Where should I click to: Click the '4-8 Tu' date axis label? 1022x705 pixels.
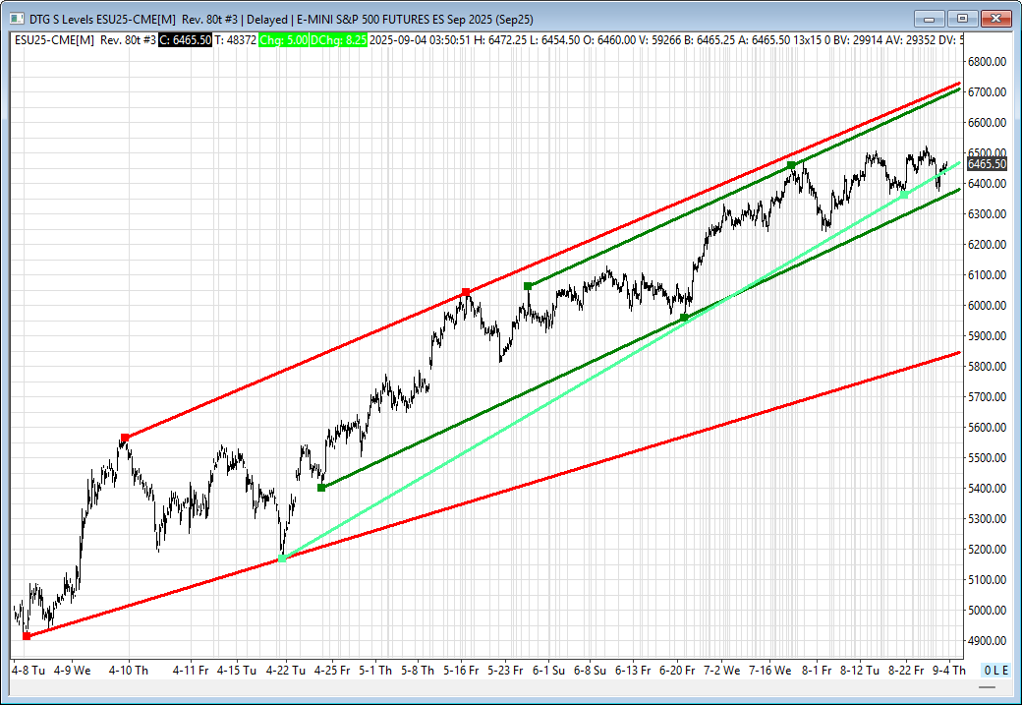pyautogui.click(x=28, y=670)
